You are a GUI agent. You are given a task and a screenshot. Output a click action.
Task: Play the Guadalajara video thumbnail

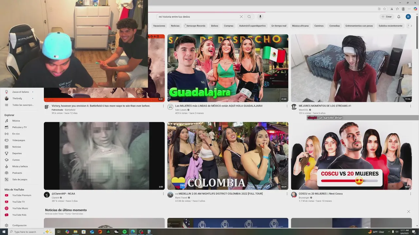pyautogui.click(x=228, y=68)
